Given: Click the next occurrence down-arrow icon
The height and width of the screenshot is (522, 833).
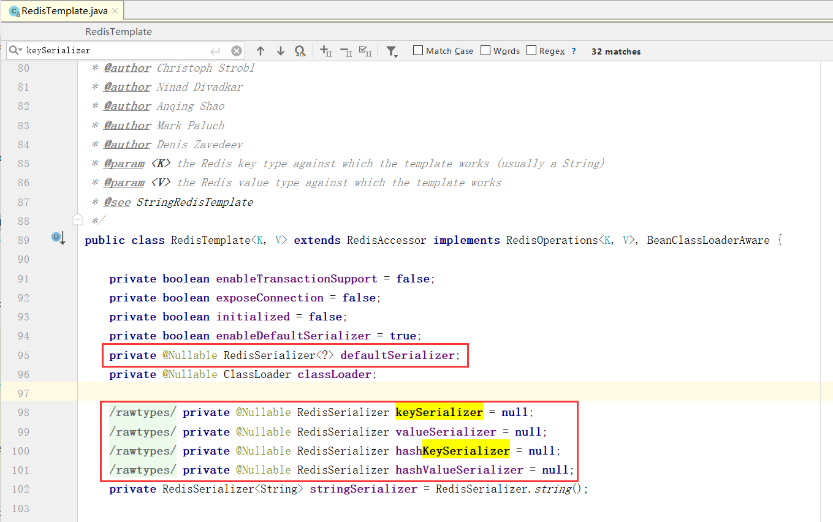Looking at the screenshot, I should tap(280, 51).
